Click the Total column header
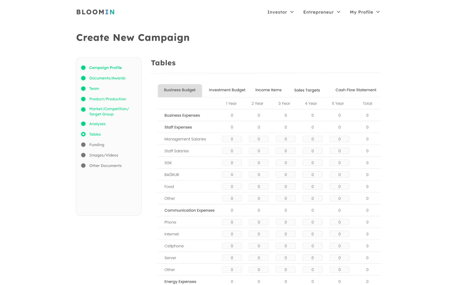This screenshot has width=457, height=285. tap(368, 103)
